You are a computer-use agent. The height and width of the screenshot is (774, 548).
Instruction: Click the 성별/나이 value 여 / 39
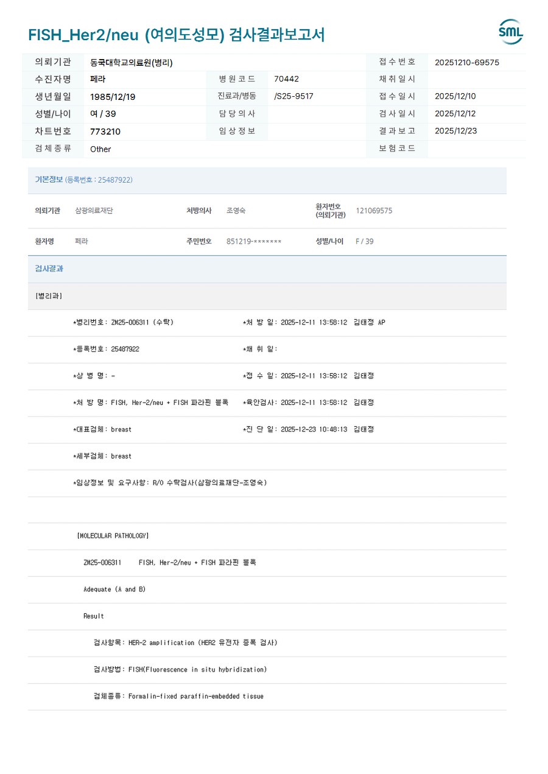tap(103, 114)
